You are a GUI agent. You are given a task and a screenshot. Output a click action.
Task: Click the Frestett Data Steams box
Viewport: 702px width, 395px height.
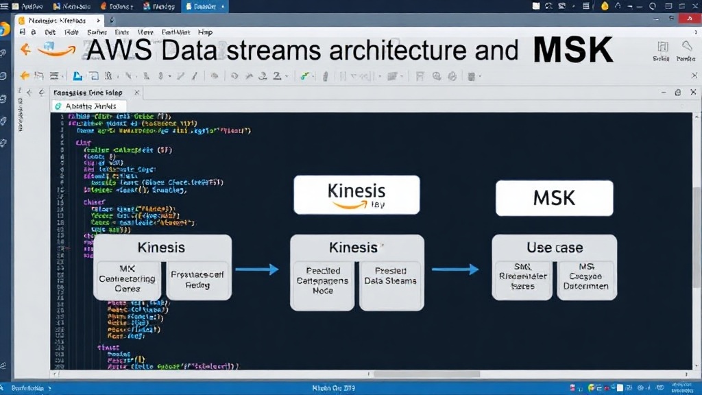[391, 286]
